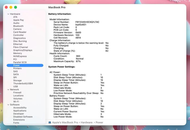Select Thunderbolt/USB4 in the sidebar
Image resolution: width=190 pixels, height=130 pixels.
23,84
